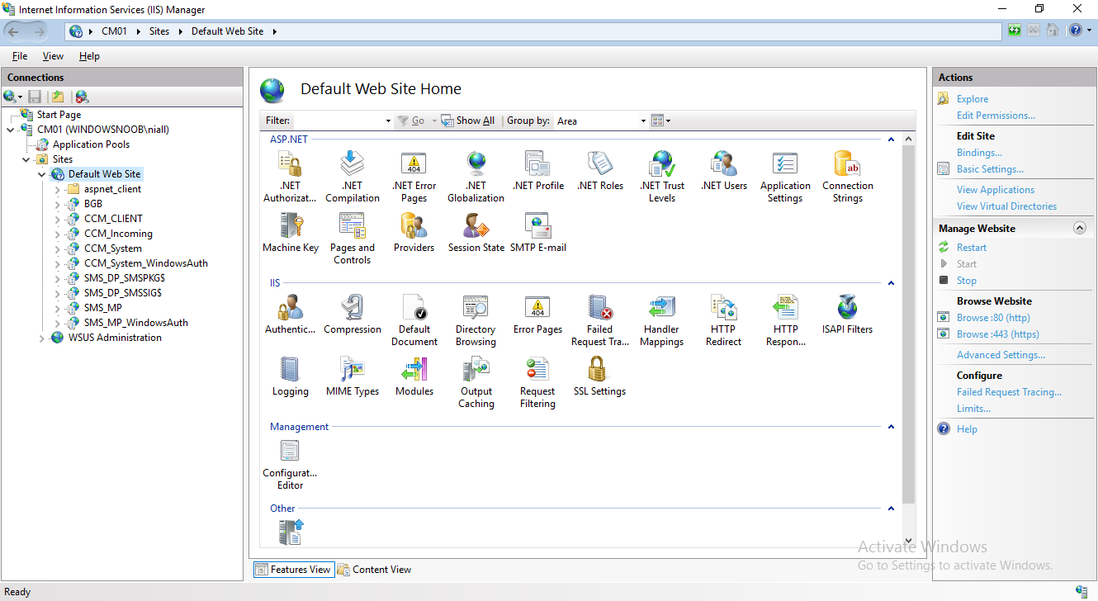Viewport: 1098px width, 601px height.
Task: Open Basic Settings link
Action: pos(990,169)
